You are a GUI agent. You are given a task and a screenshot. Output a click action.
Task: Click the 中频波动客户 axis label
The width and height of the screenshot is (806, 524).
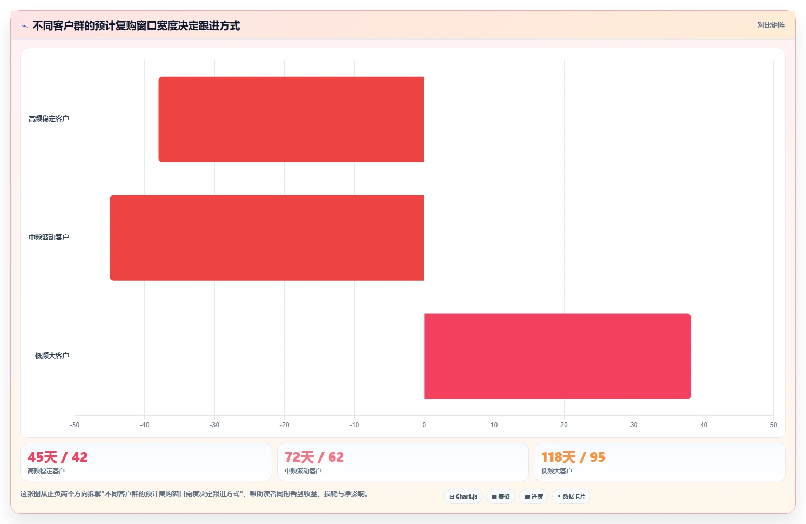[49, 238]
